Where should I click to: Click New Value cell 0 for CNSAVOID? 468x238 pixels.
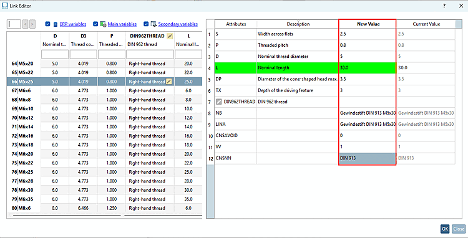(x=368, y=136)
